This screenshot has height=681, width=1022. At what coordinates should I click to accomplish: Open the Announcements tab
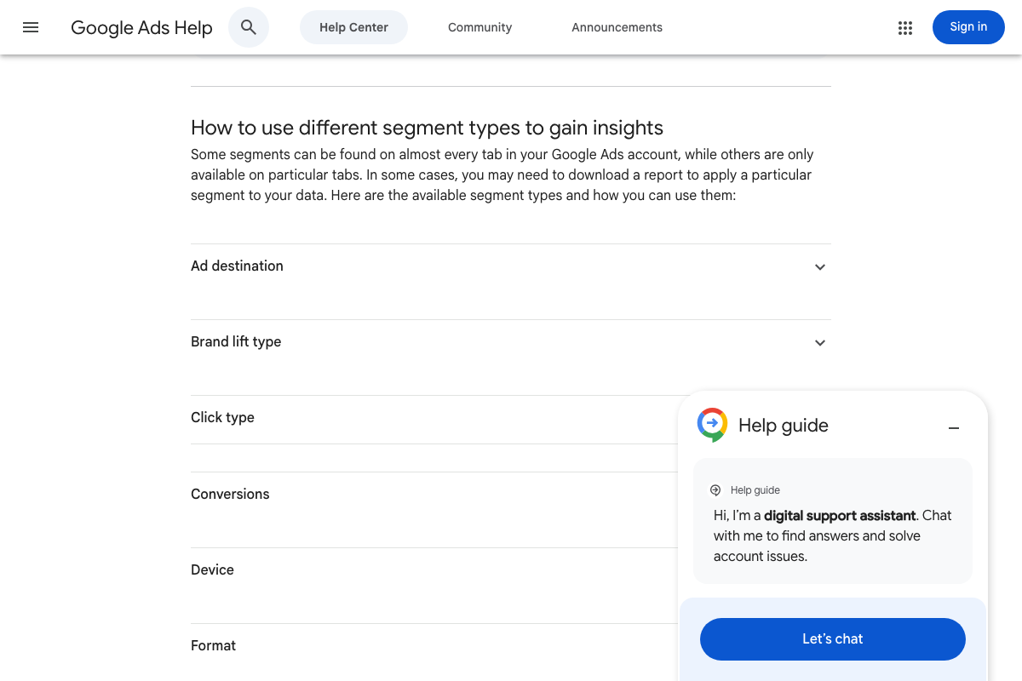617,27
